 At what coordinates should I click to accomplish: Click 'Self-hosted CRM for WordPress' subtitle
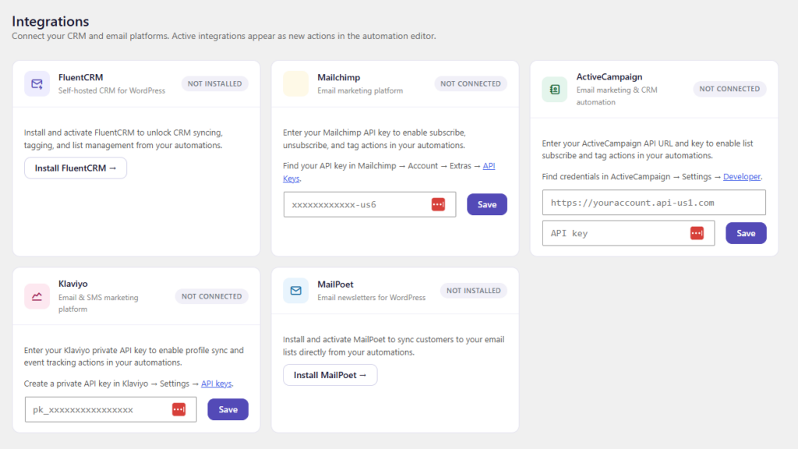coord(111,90)
